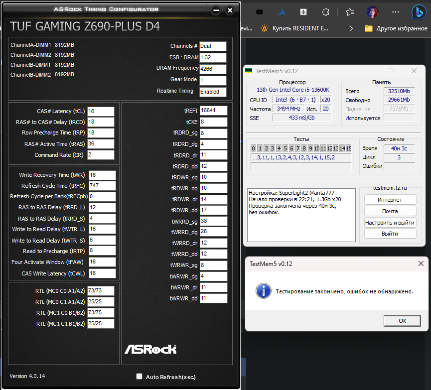Click the DRAM Frequency field 4266

213,69
